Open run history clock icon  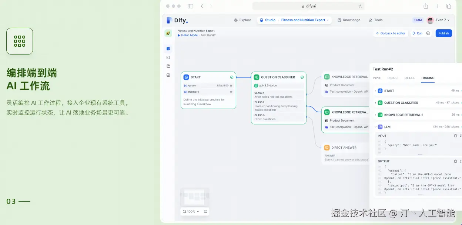428,33
